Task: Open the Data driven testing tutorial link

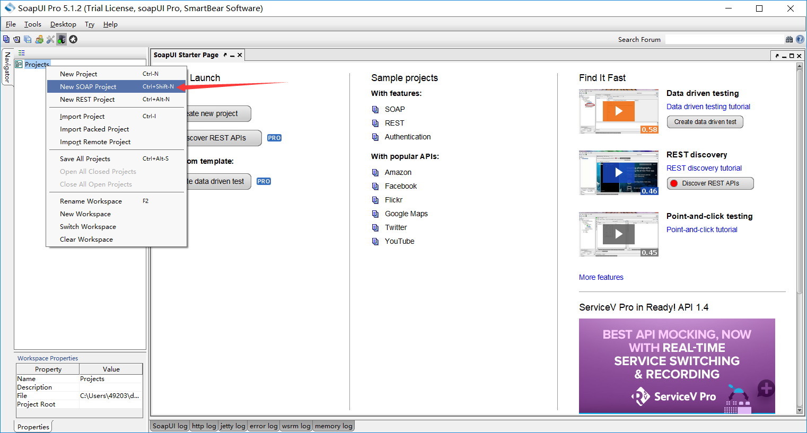Action: [x=708, y=107]
